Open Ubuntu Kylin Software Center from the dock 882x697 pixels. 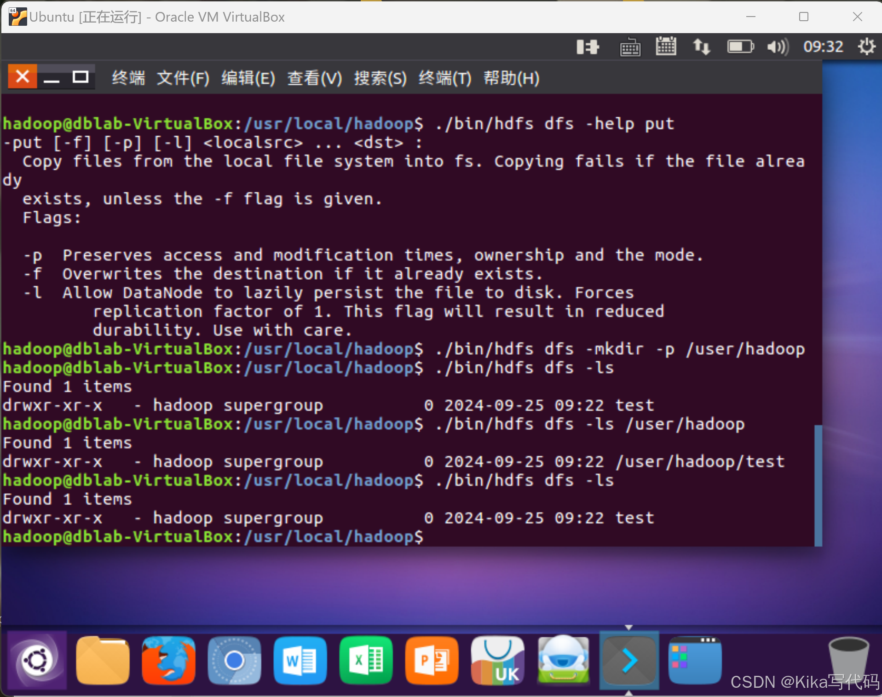[497, 660]
